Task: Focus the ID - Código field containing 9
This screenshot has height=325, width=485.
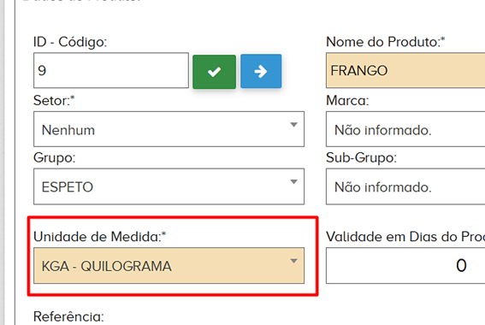Action: click(111, 70)
